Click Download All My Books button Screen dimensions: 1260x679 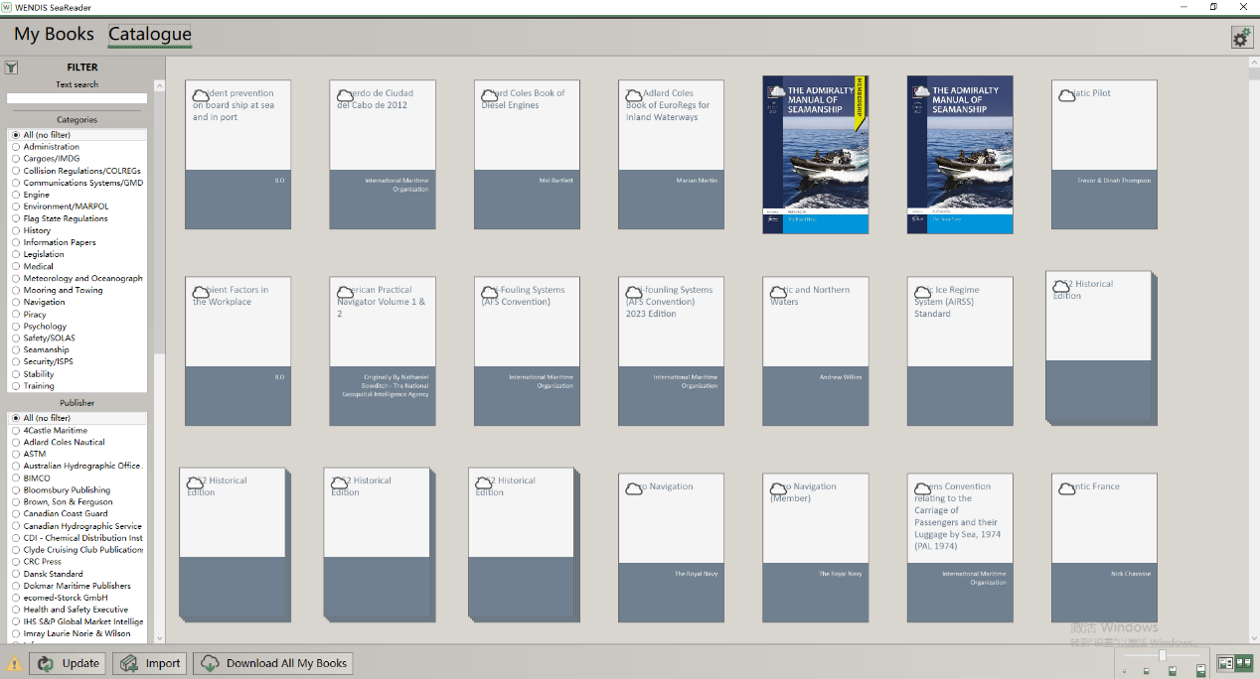coord(273,663)
